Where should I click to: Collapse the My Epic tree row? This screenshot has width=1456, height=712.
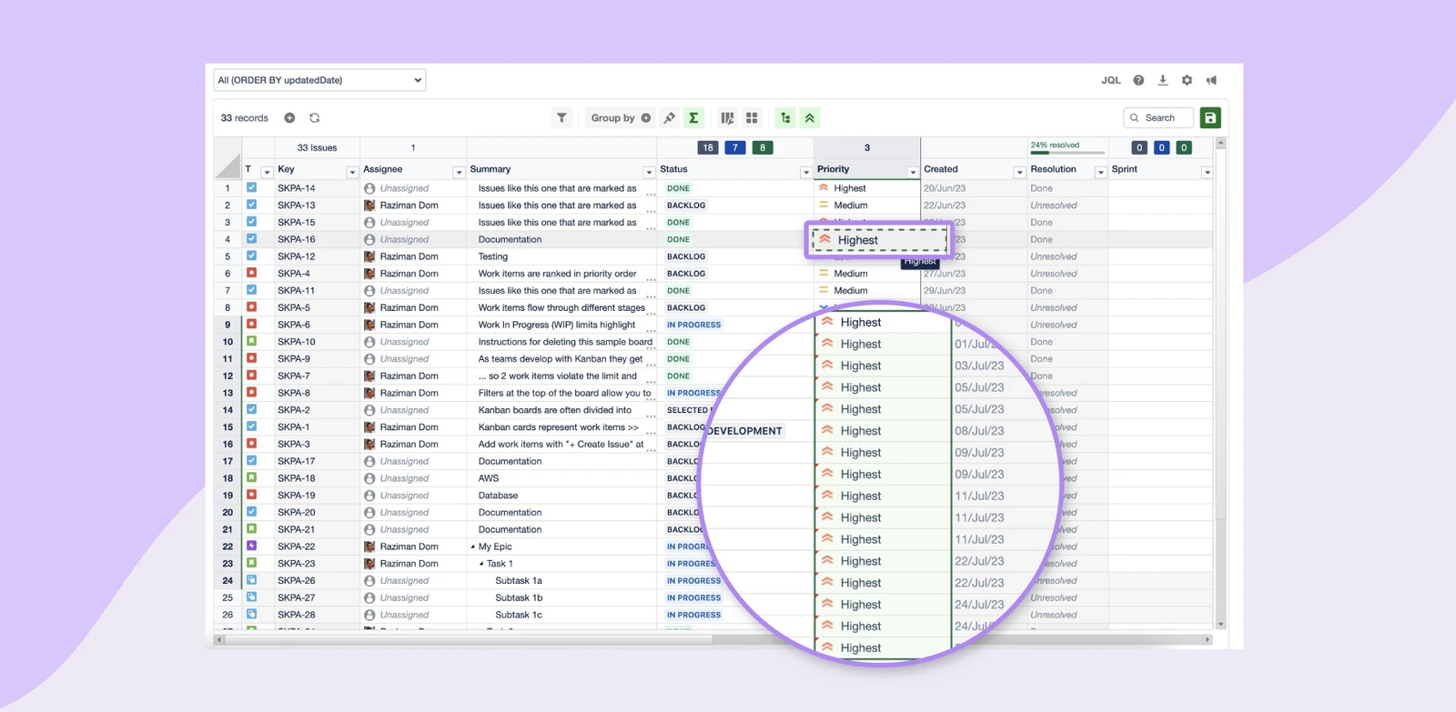[x=472, y=547]
